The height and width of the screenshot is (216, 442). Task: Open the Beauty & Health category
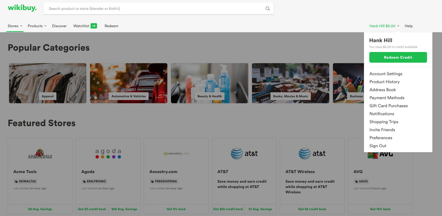point(210,83)
